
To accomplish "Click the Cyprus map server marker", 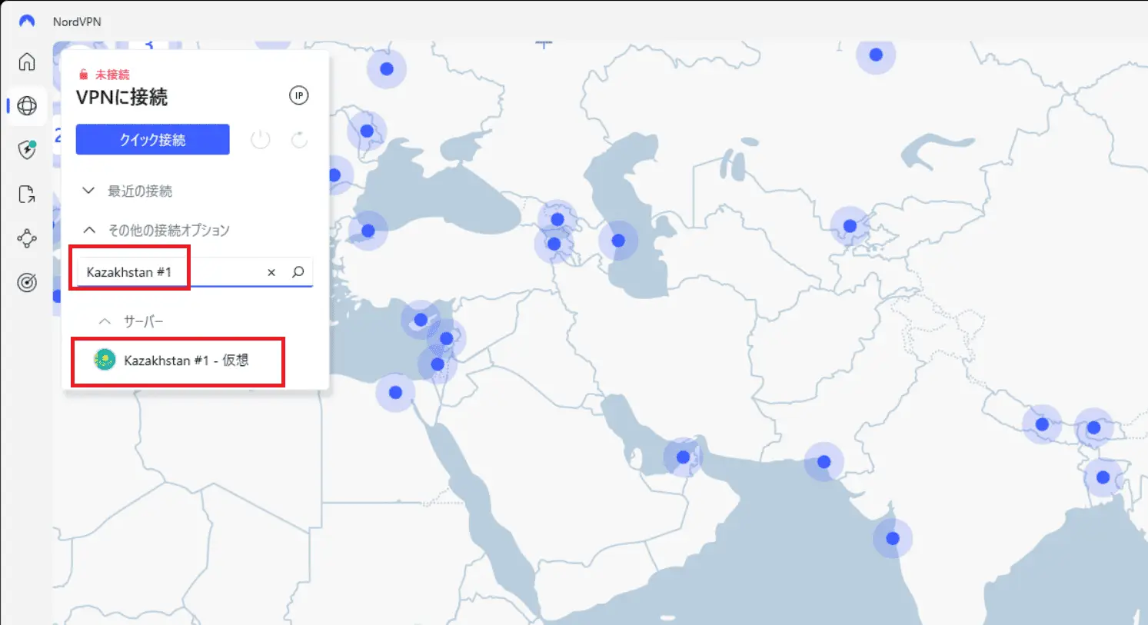I will (x=421, y=320).
